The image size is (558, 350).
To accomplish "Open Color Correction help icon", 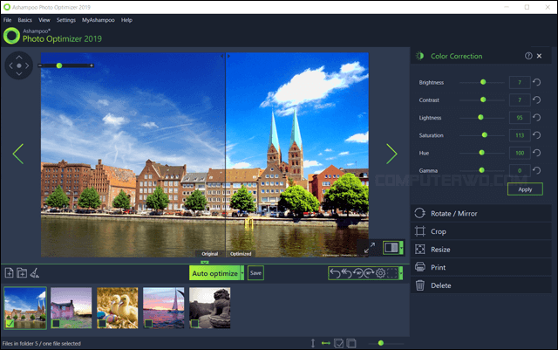I will (528, 56).
